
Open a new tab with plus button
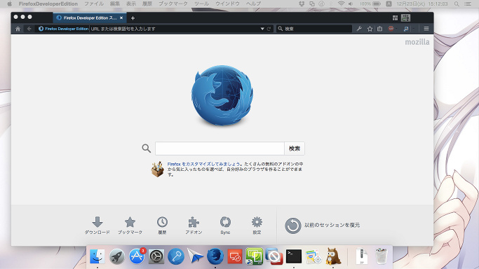click(133, 18)
